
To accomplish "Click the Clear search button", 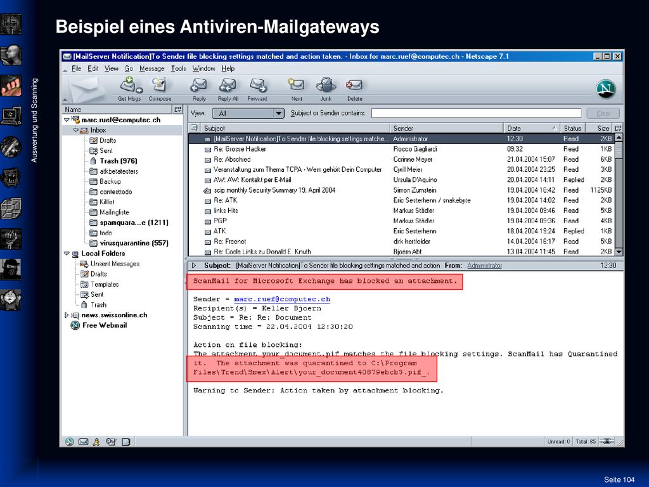I will point(603,113).
